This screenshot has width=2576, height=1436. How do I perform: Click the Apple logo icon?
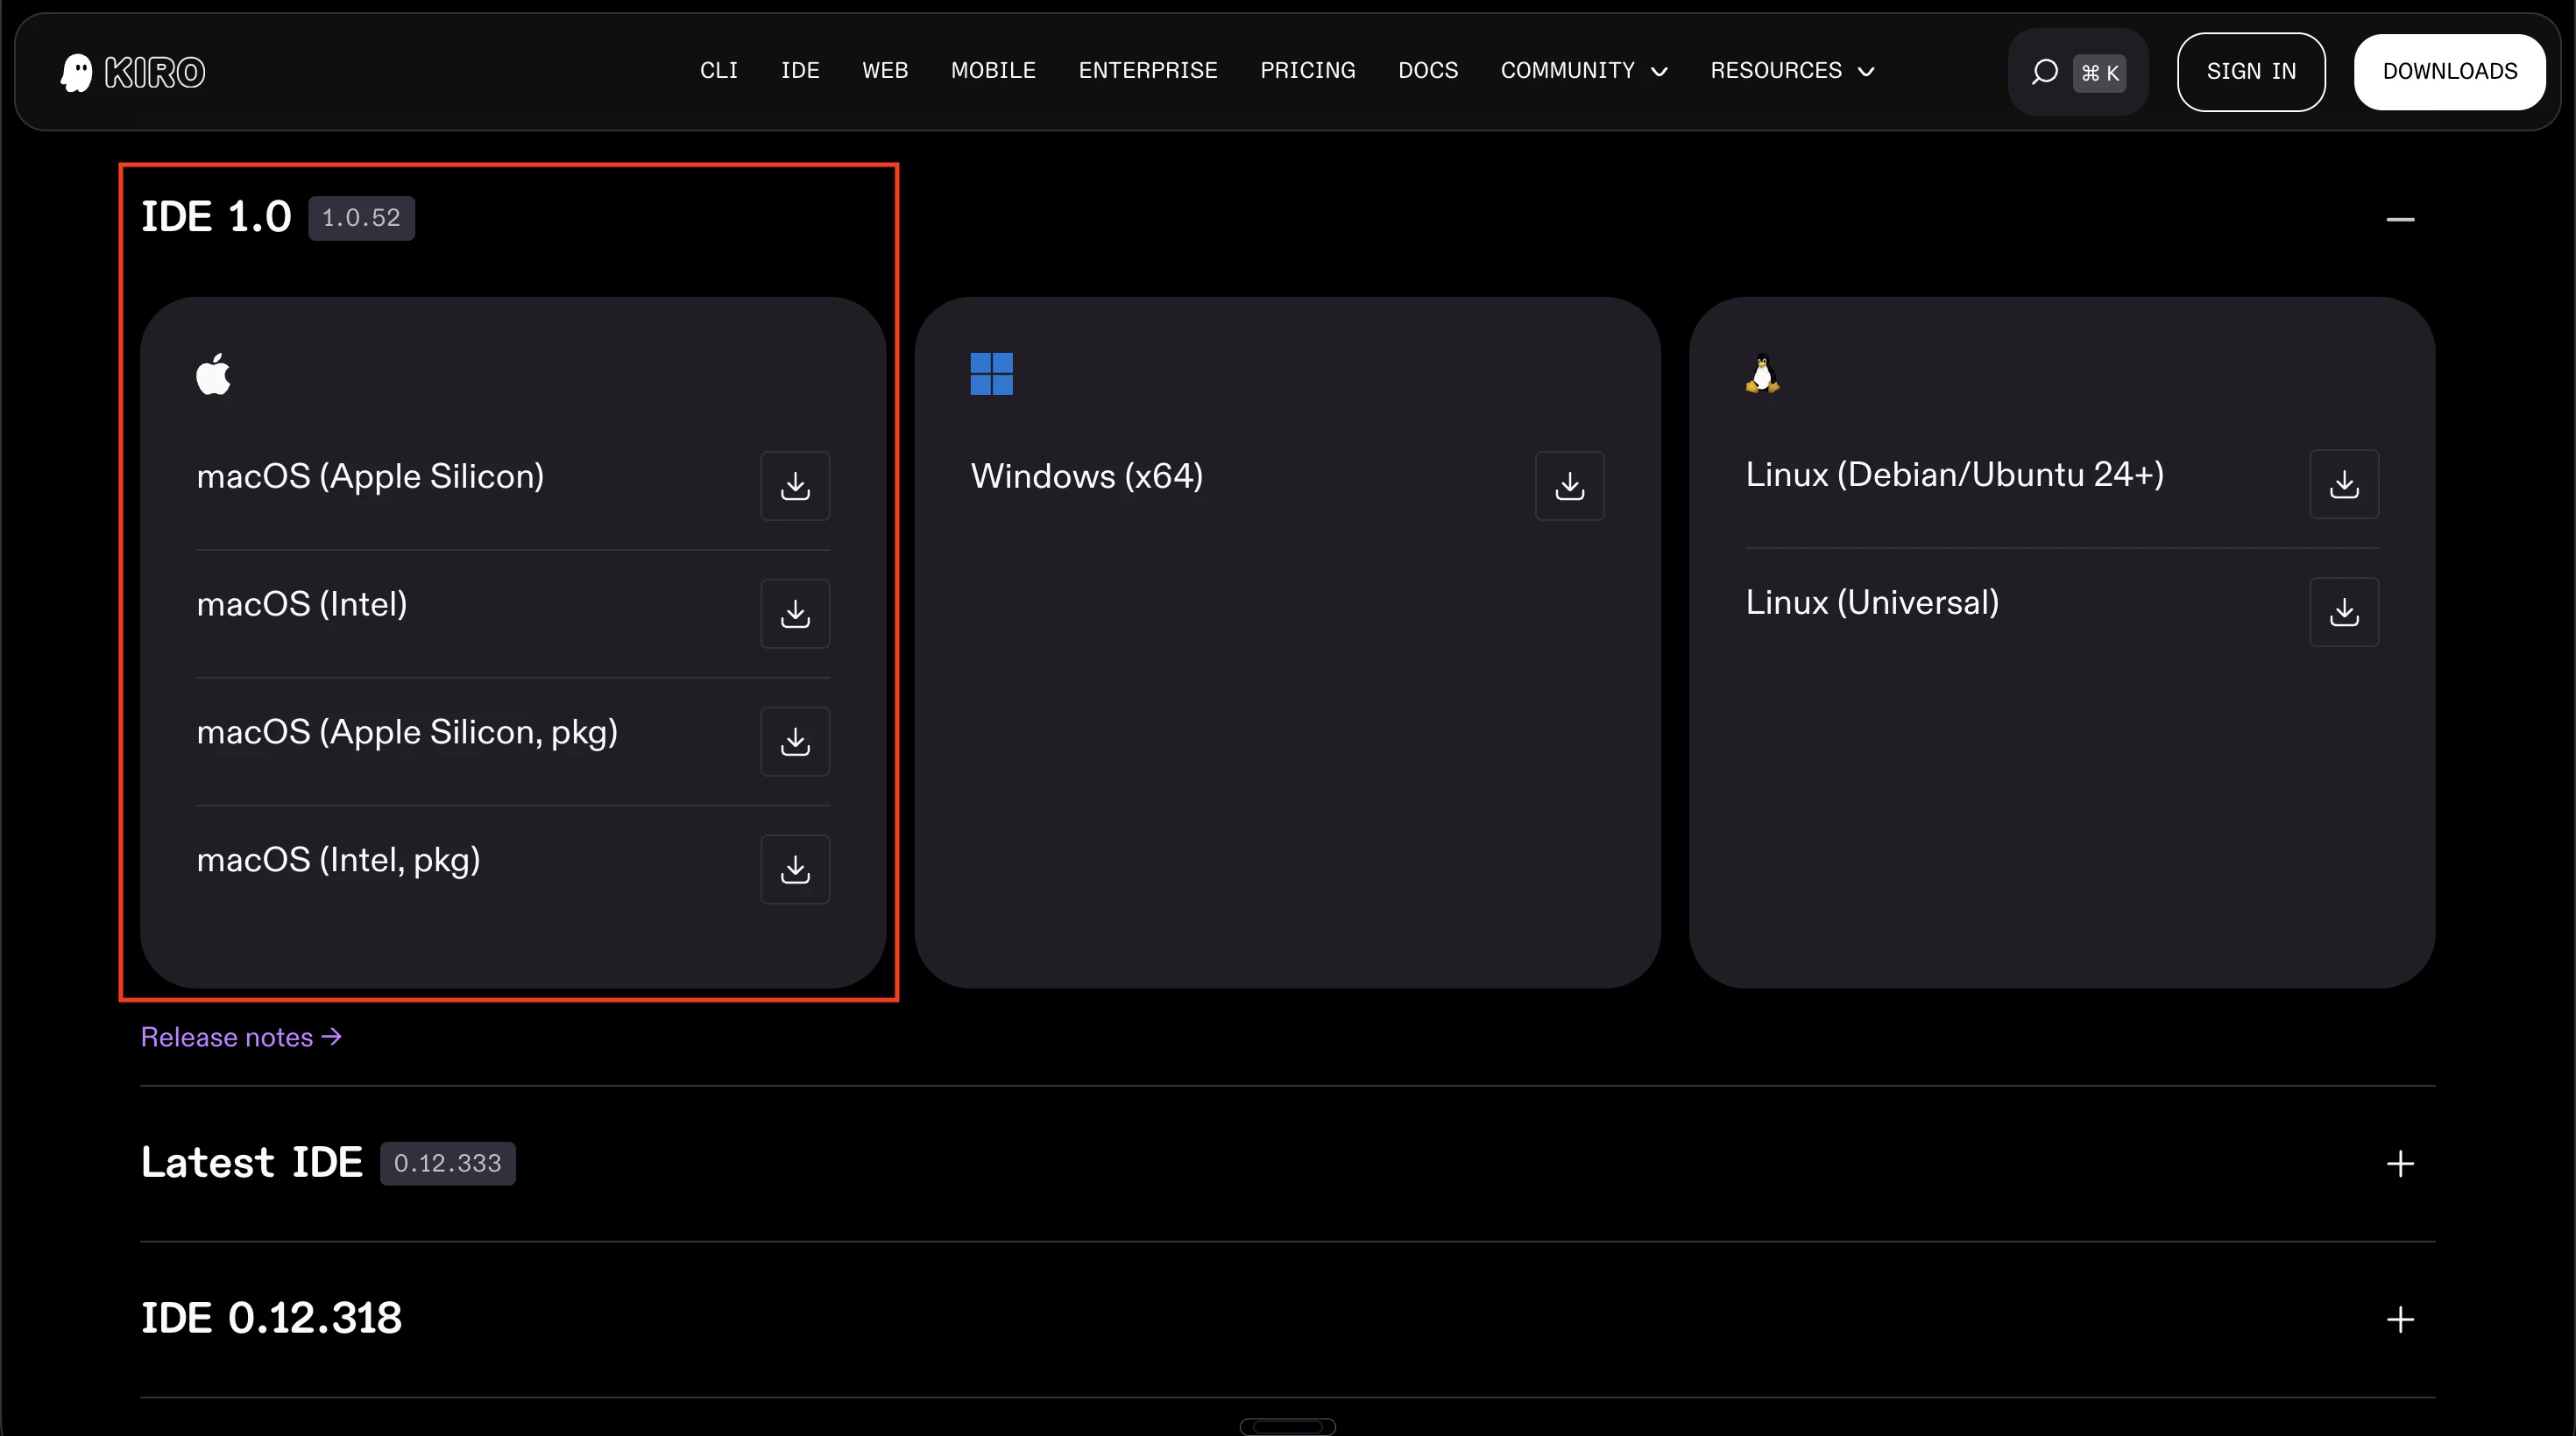pyautogui.click(x=213, y=374)
